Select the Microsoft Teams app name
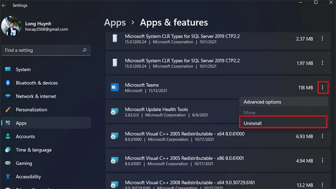This screenshot has width=336, height=189. click(x=142, y=85)
